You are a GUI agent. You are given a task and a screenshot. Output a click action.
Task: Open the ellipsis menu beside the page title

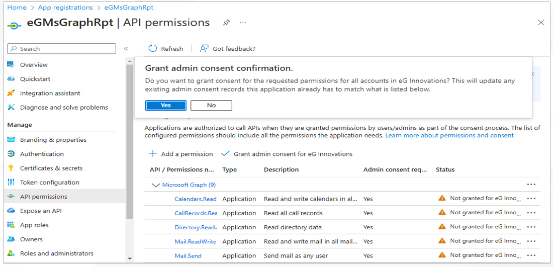(243, 23)
